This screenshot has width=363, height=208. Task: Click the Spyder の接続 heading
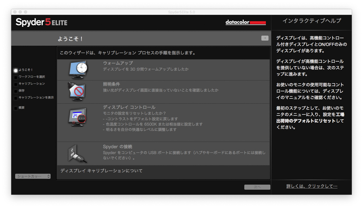[x=117, y=146]
